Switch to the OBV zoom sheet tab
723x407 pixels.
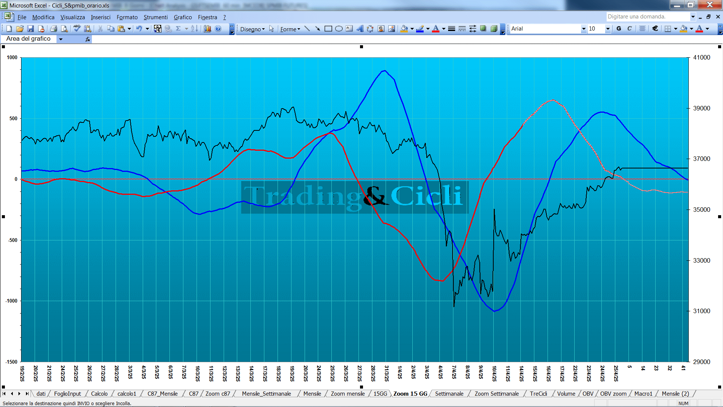click(x=613, y=394)
